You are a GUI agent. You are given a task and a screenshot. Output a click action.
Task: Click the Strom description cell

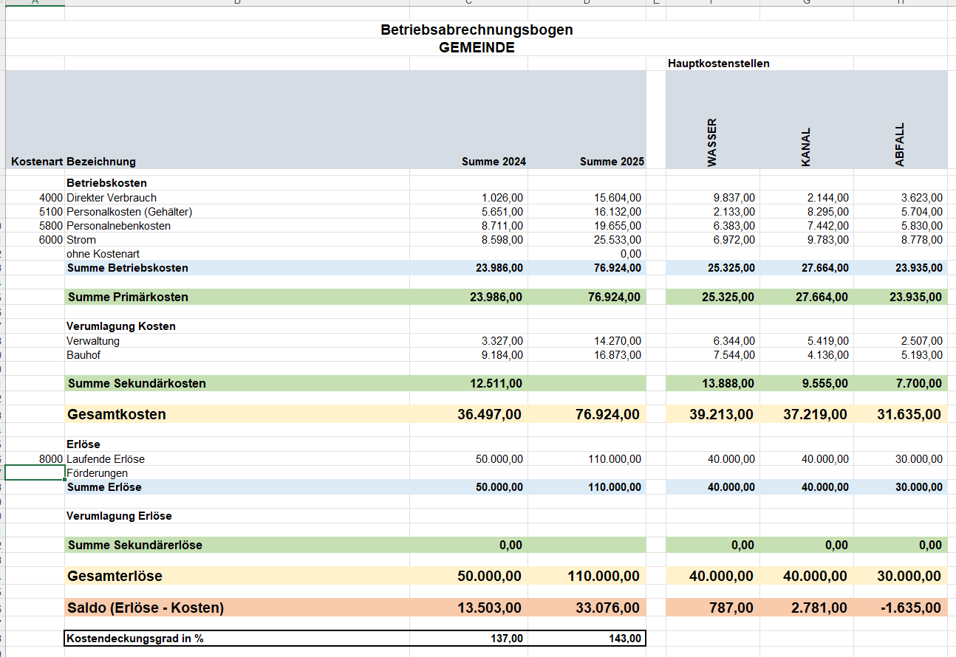[81, 240]
